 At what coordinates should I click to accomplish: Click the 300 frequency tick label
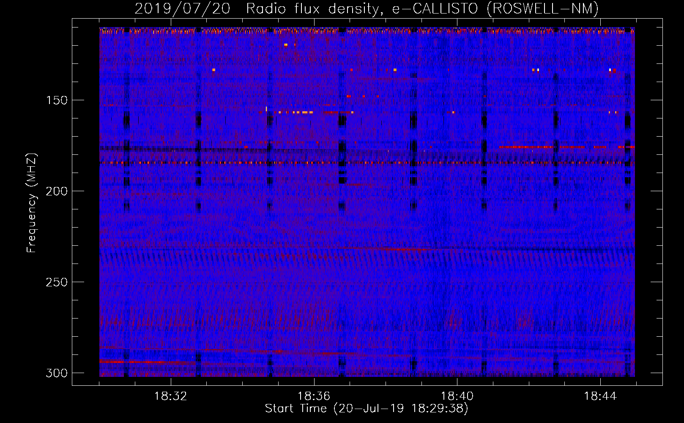57,373
